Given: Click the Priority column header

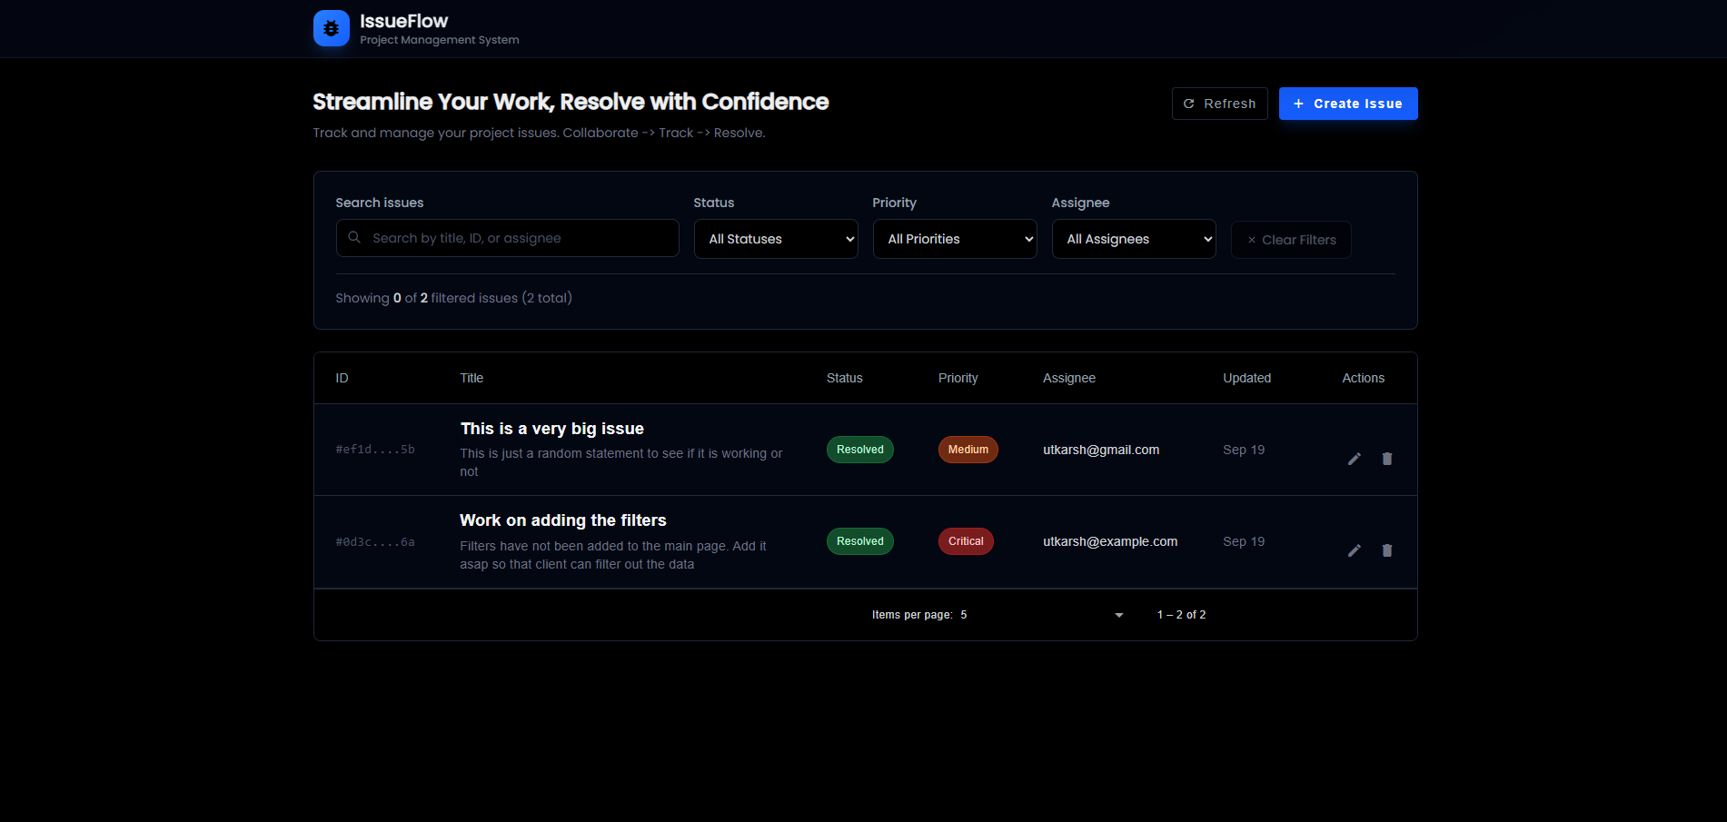Looking at the screenshot, I should (958, 378).
